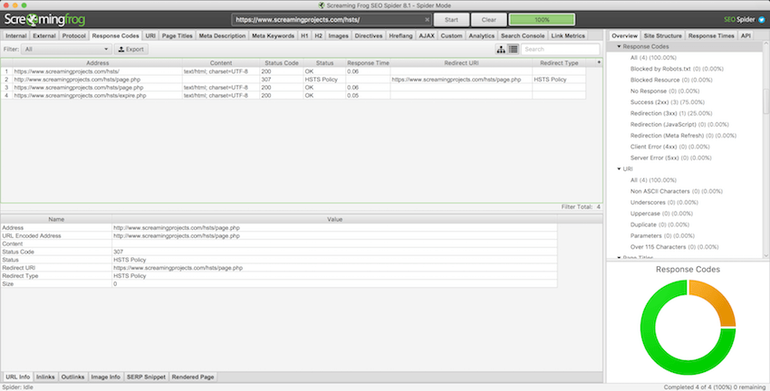Collapse the Response Codes tree section

click(619, 46)
